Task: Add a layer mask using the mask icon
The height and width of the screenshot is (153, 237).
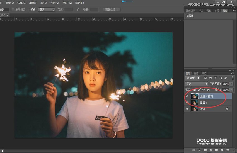Action: click(205, 150)
